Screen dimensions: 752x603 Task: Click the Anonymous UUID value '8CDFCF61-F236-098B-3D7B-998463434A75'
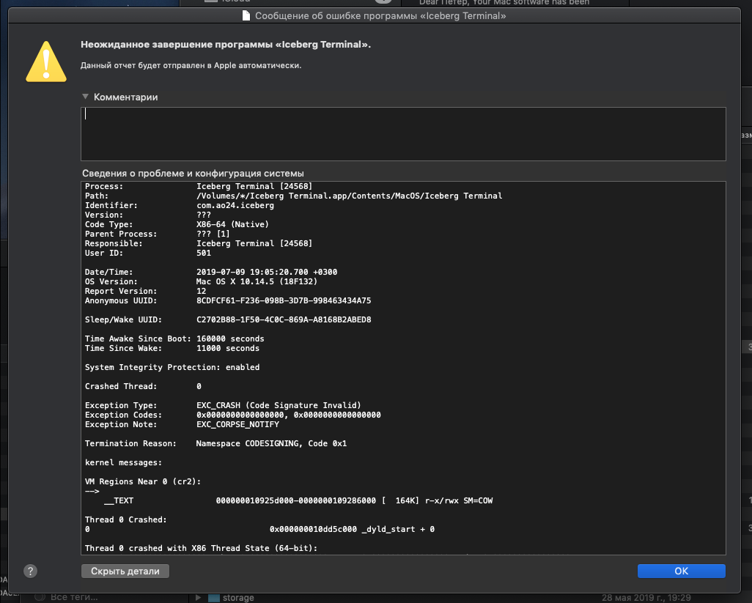[284, 300]
